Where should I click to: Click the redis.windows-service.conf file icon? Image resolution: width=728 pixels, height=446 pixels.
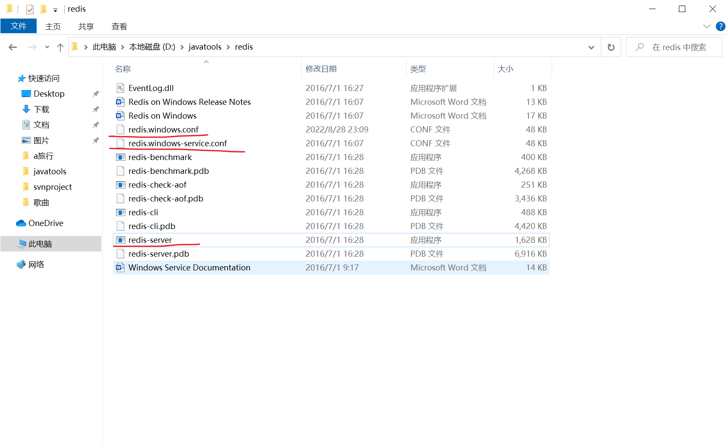click(120, 143)
